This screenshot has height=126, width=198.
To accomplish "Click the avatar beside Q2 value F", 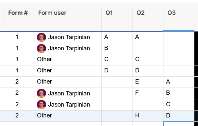I will (x=41, y=93).
